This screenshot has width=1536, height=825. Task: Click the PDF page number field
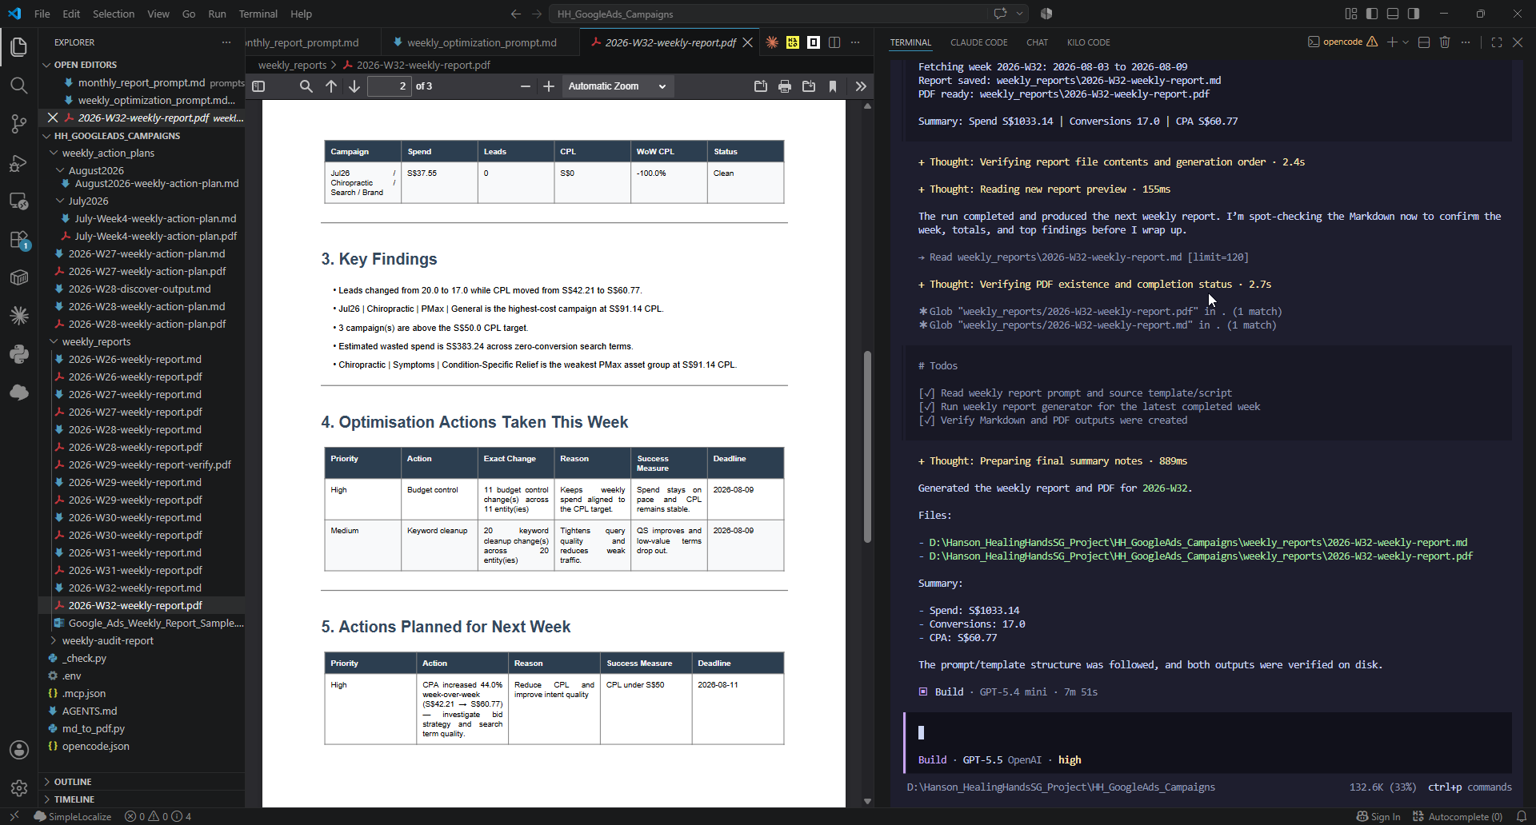(389, 86)
